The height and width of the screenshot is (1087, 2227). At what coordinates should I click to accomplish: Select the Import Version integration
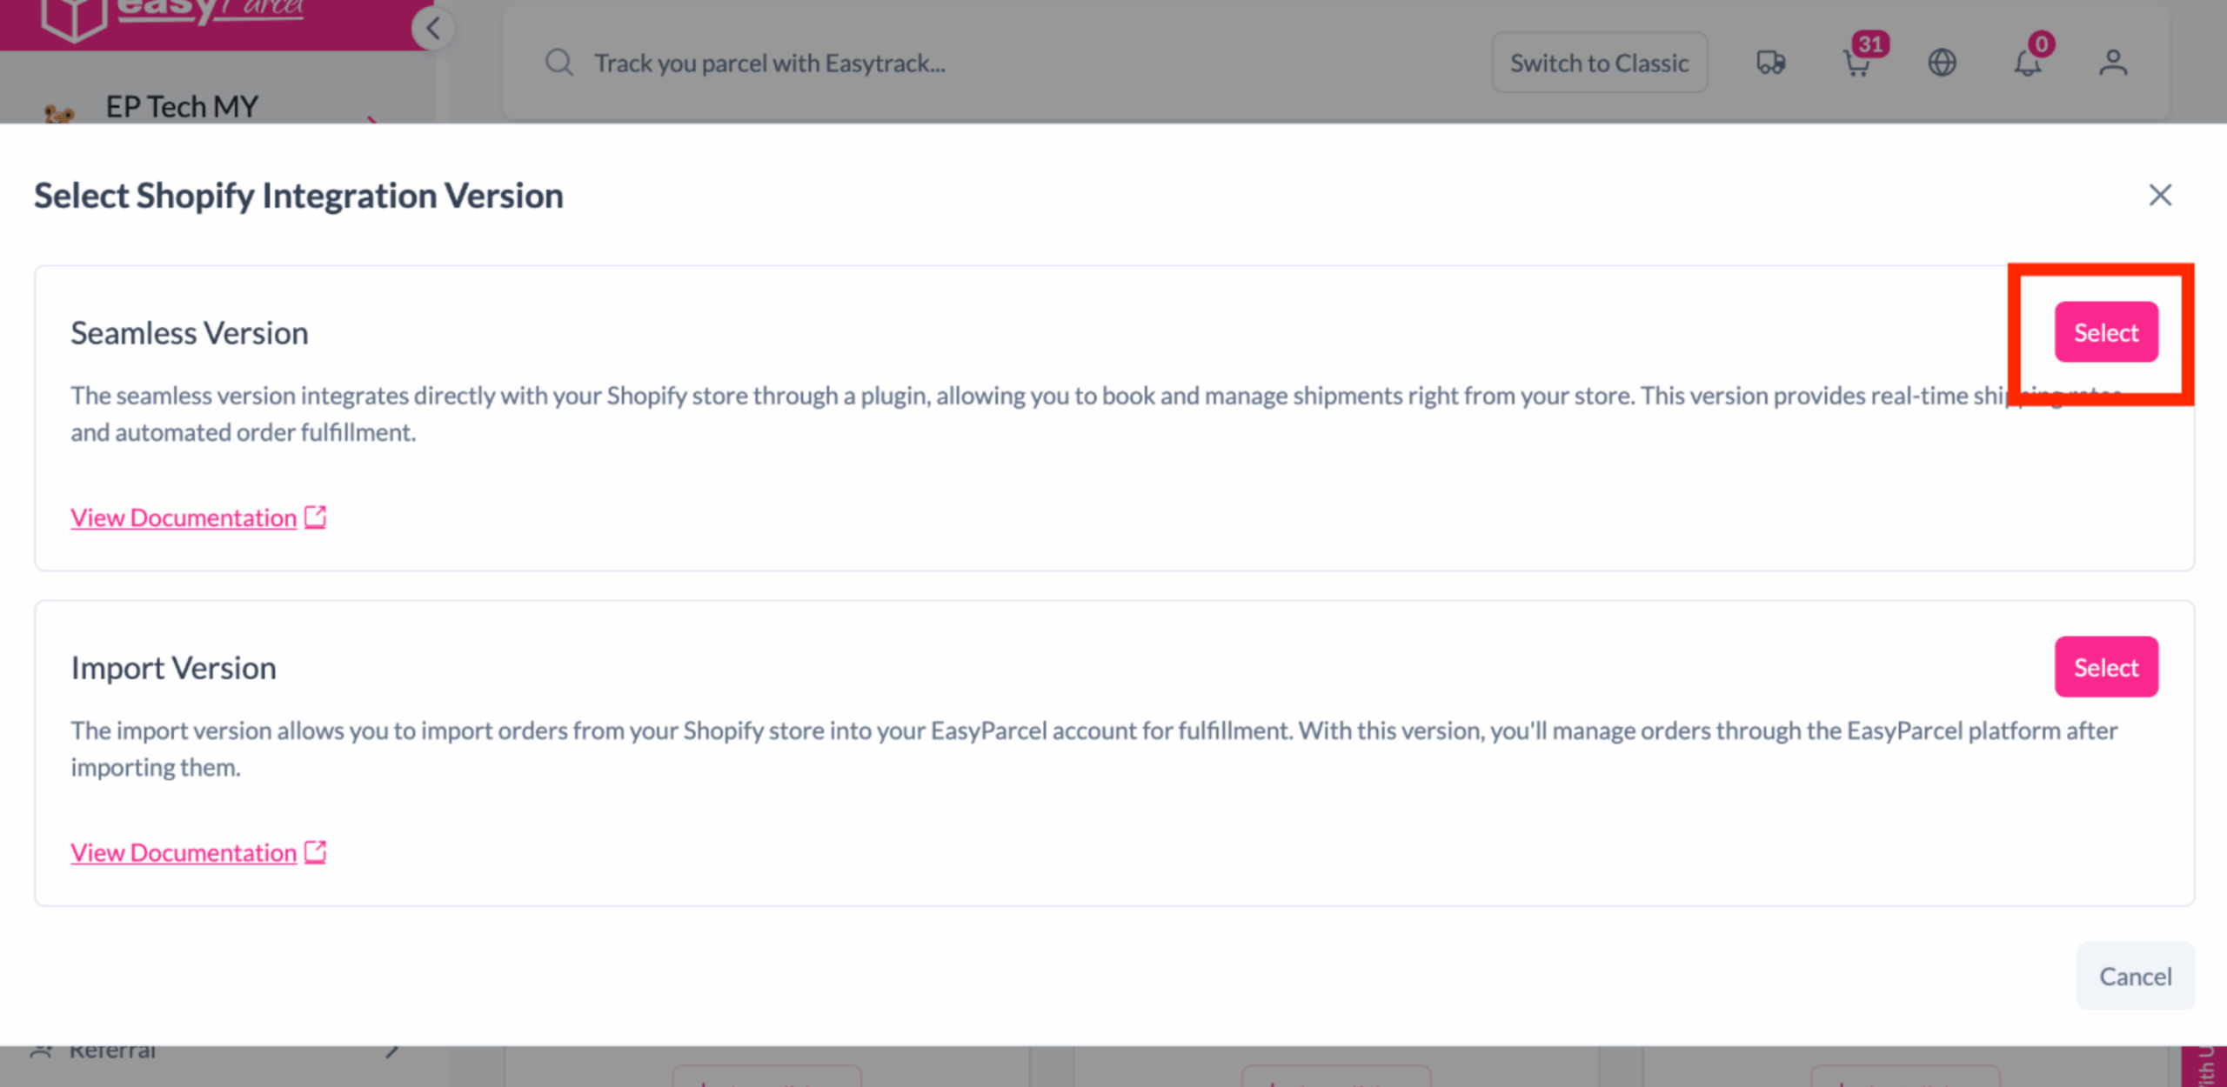click(2105, 667)
